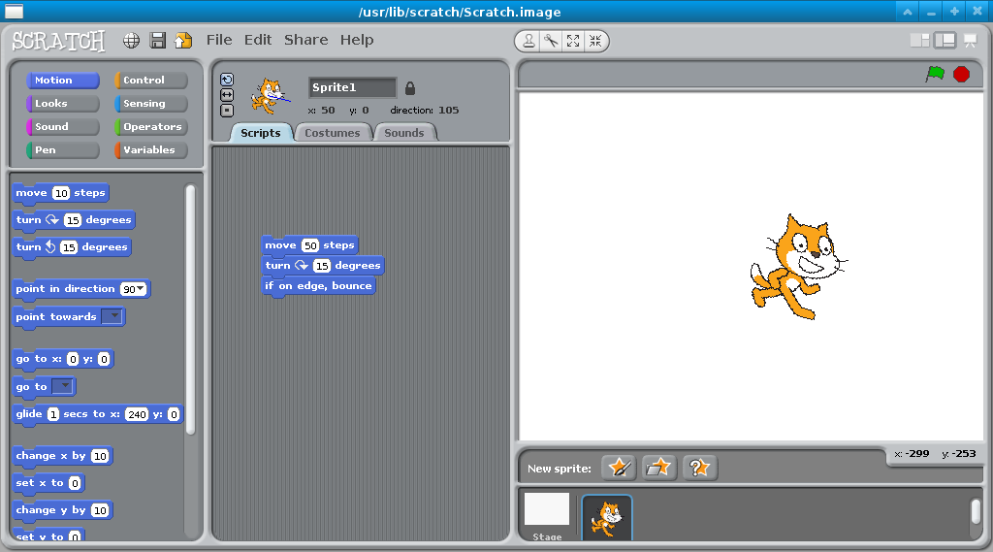Select the Motion block category
This screenshot has width=993, height=552.
(63, 80)
